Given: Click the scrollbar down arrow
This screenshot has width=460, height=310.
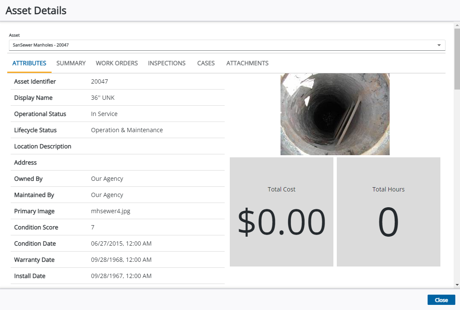Looking at the screenshot, I should point(457,284).
